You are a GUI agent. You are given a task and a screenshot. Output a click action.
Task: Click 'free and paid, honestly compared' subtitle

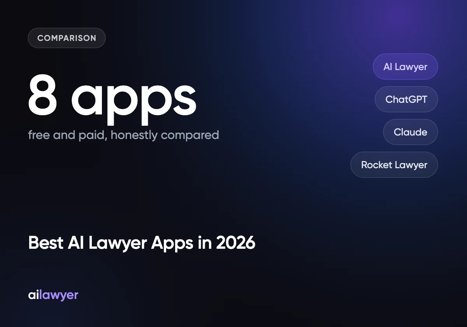click(123, 135)
